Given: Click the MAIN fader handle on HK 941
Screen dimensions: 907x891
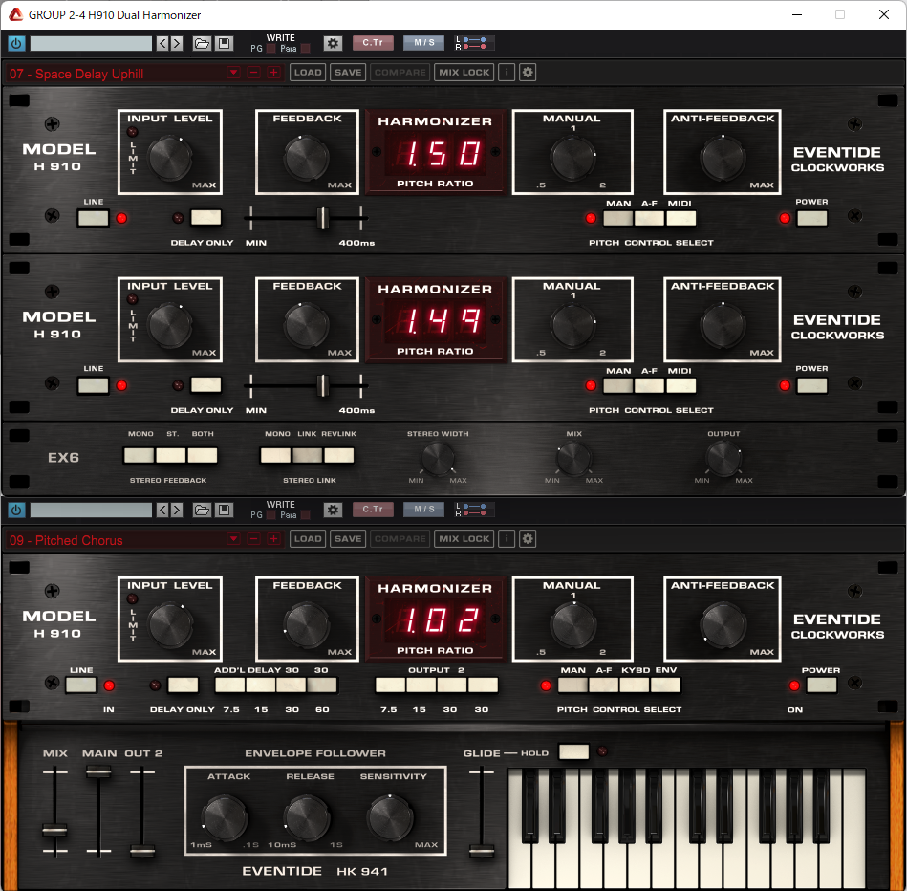Looking at the screenshot, I should tap(98, 771).
